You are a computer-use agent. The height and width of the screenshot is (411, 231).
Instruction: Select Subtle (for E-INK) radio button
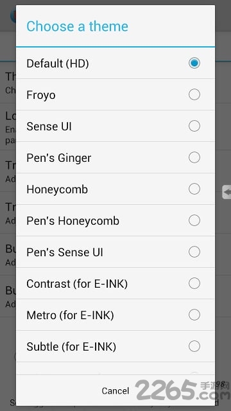[x=194, y=346]
